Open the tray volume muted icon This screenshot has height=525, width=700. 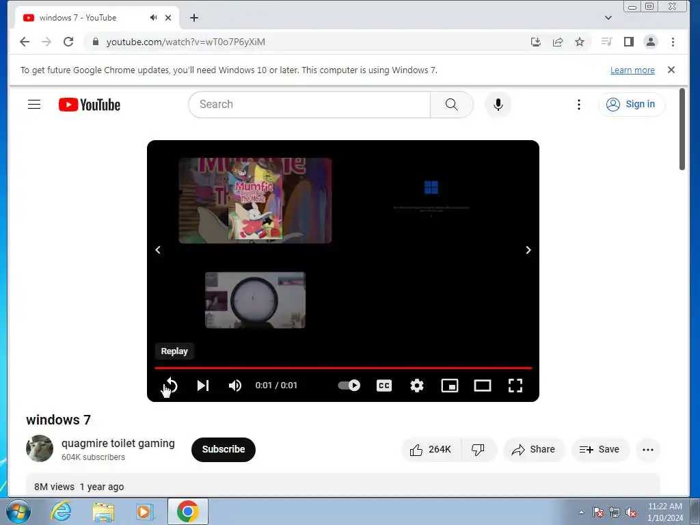[x=631, y=512]
